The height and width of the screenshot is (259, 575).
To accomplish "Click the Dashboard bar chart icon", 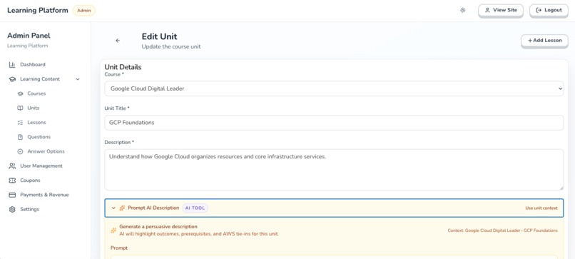I will click(12, 64).
